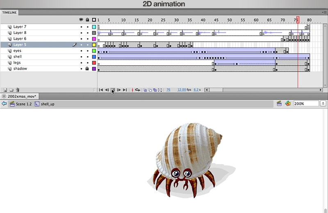Screen dimensions: 328x213
Task: Unlock the shadow layer
Action: click(87, 69)
